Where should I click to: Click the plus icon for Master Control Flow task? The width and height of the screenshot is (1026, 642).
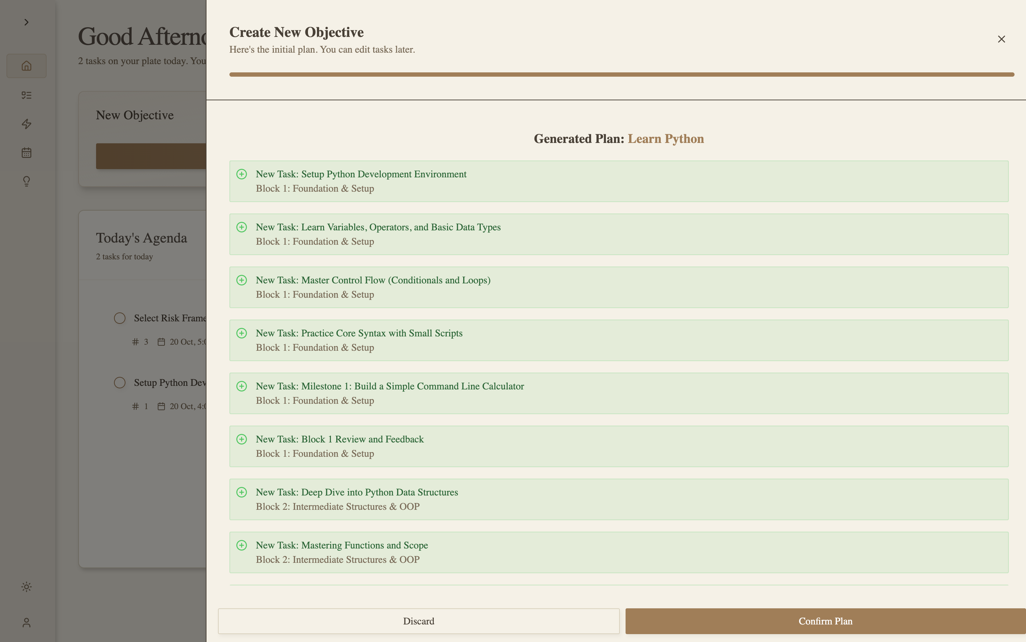pos(242,280)
